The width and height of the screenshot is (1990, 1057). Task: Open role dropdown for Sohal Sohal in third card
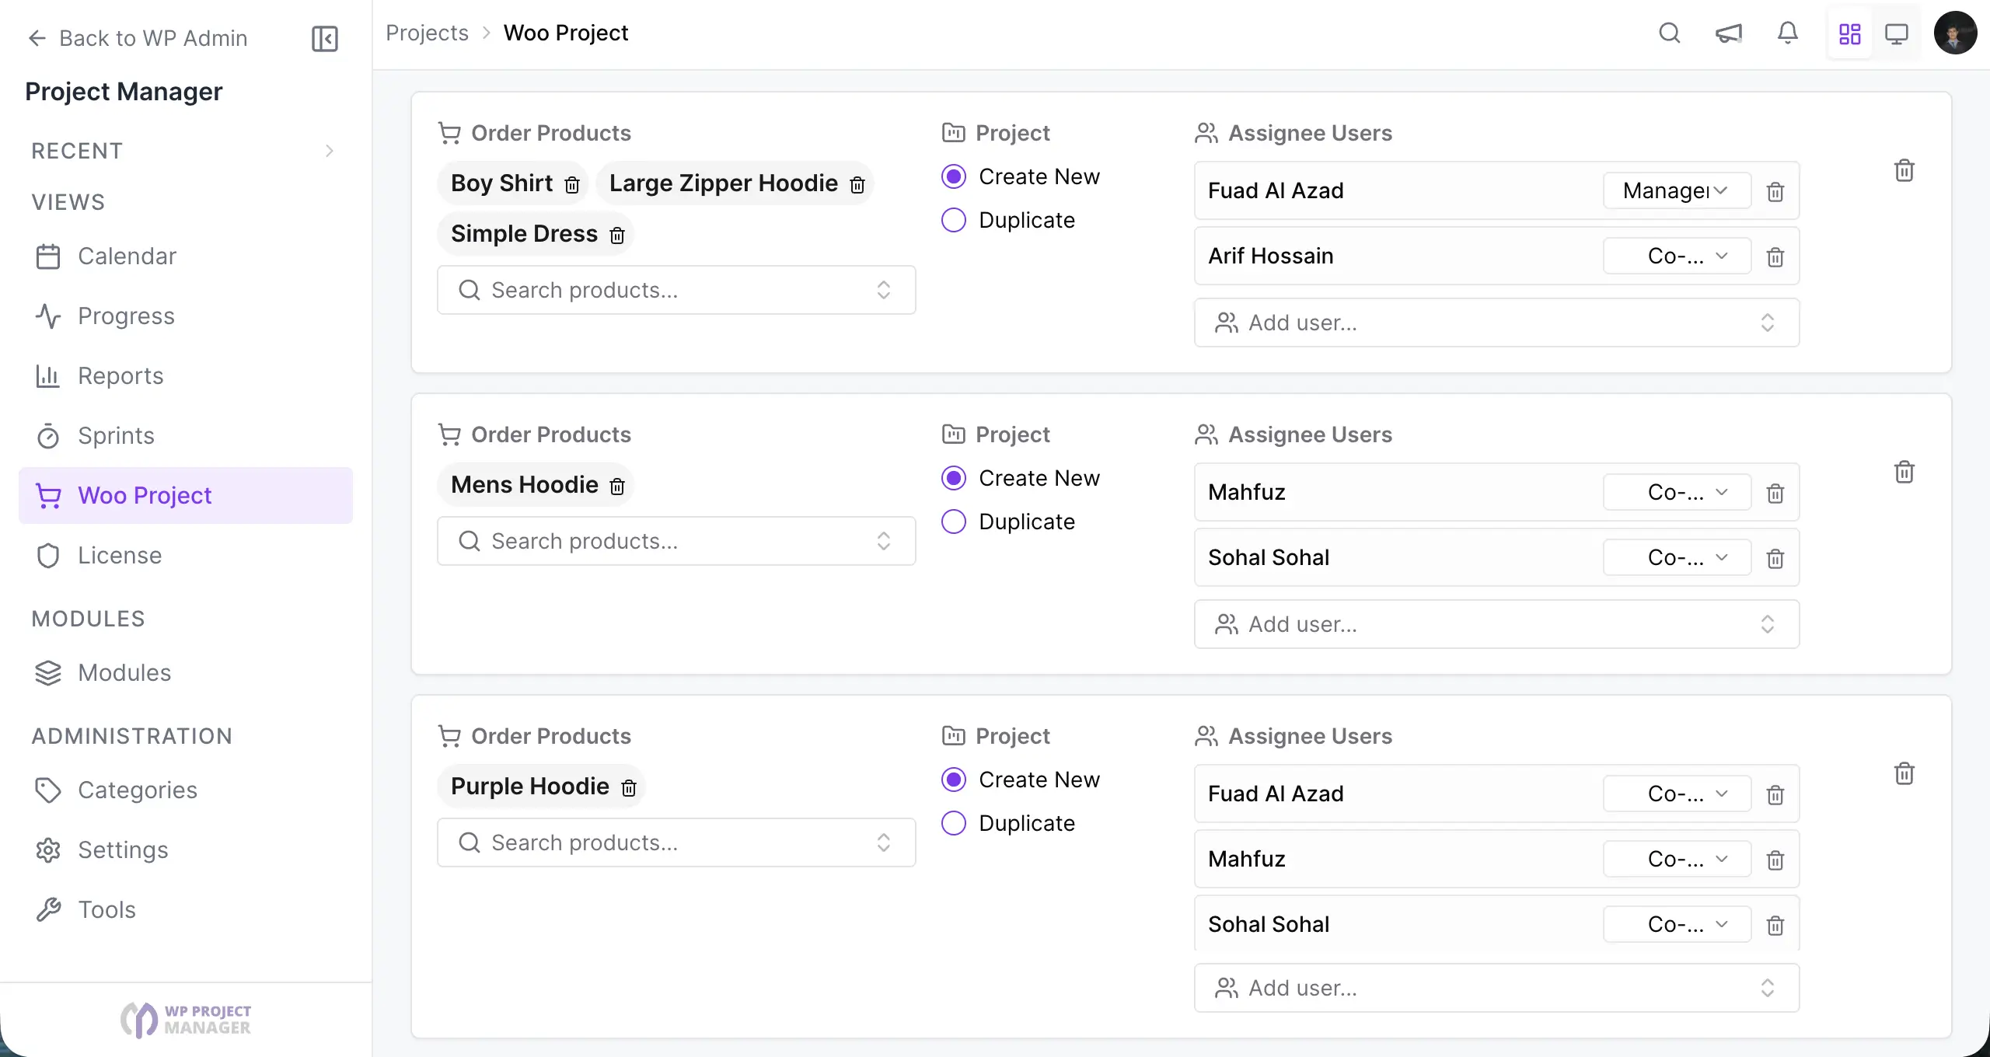click(x=1677, y=924)
